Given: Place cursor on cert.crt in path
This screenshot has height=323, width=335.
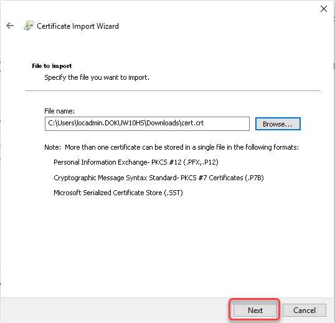Looking at the screenshot, I should (x=192, y=123).
